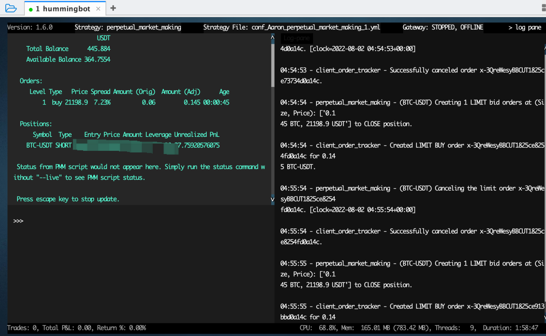Click the order age 00:00:45
546x336 pixels.
point(216,102)
